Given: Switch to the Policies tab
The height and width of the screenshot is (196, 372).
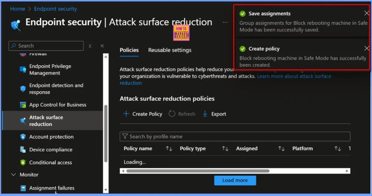Looking at the screenshot, I should click(x=129, y=50).
